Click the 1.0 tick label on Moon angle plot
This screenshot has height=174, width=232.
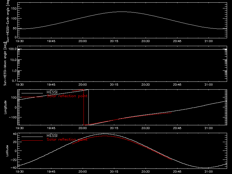pos(14,71)
